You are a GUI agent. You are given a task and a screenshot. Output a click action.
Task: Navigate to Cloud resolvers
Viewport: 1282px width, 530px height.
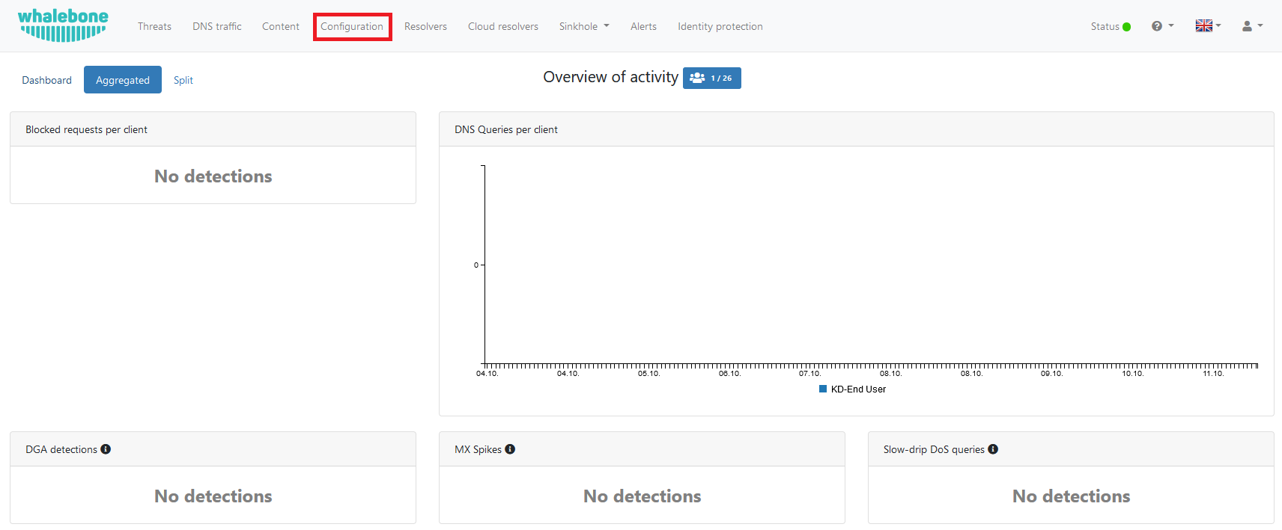(x=502, y=26)
